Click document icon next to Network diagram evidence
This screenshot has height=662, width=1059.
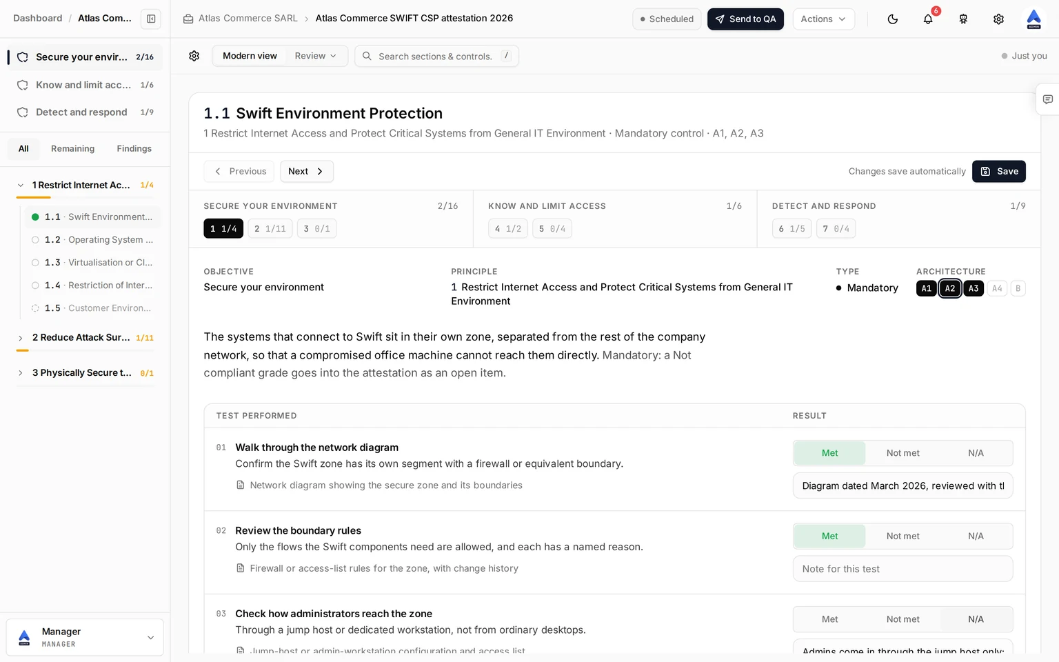coord(241,485)
